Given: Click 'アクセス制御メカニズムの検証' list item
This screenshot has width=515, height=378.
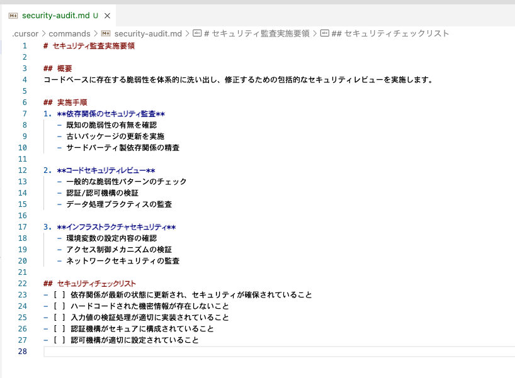Looking at the screenshot, I should coord(119,250).
